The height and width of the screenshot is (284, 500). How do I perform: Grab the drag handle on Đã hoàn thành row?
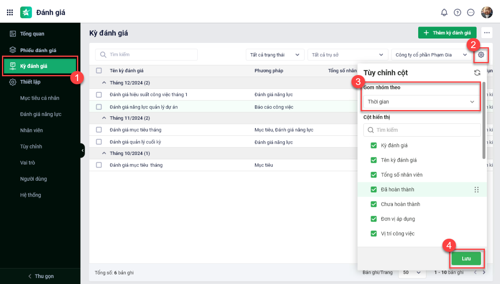tap(477, 189)
